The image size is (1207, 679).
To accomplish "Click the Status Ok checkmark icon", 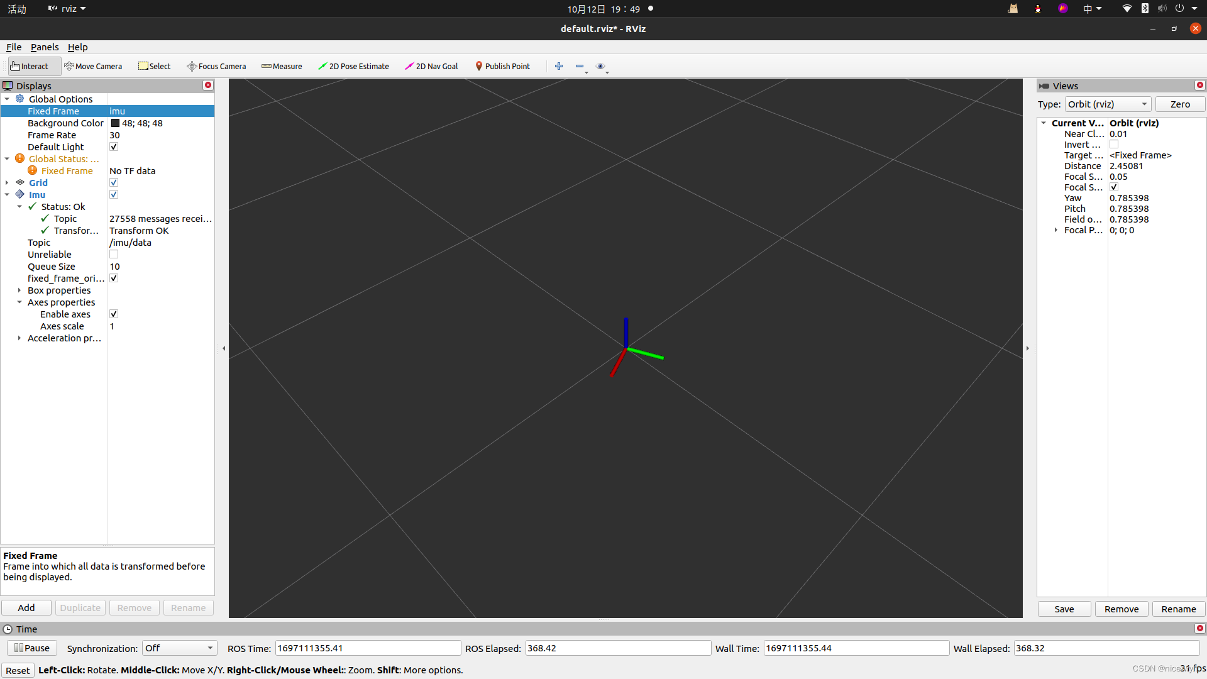I will tap(33, 206).
